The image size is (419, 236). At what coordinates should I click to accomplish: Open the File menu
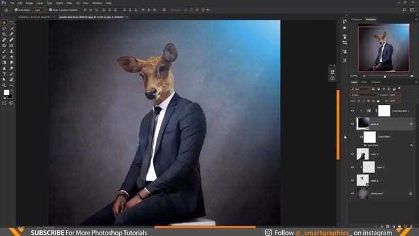click(x=12, y=3)
